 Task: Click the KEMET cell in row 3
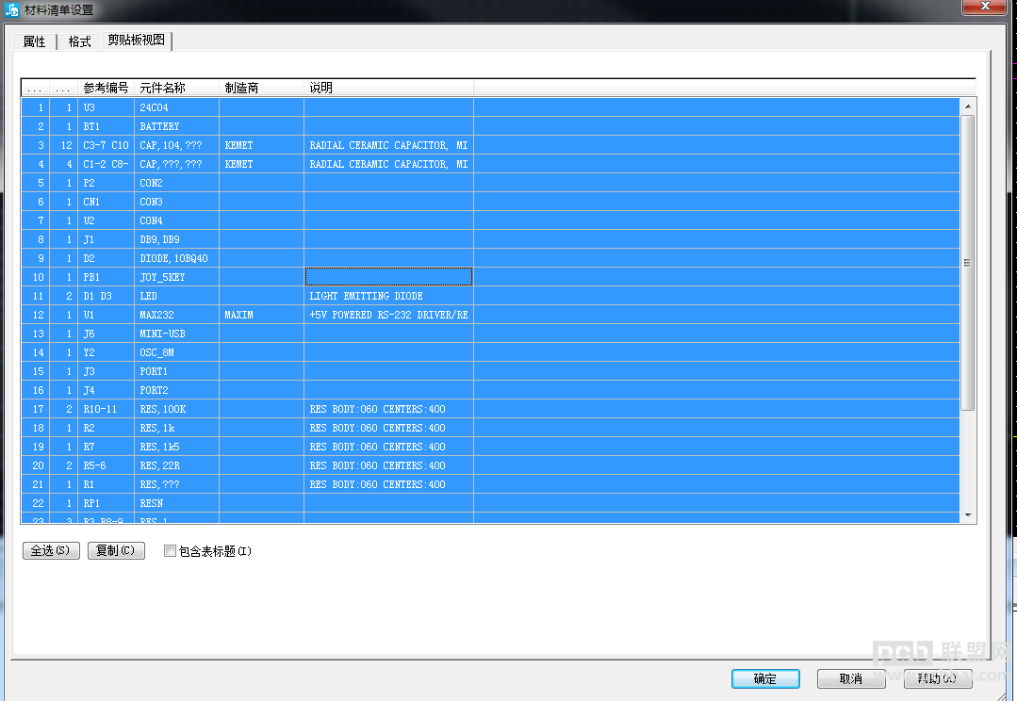261,145
